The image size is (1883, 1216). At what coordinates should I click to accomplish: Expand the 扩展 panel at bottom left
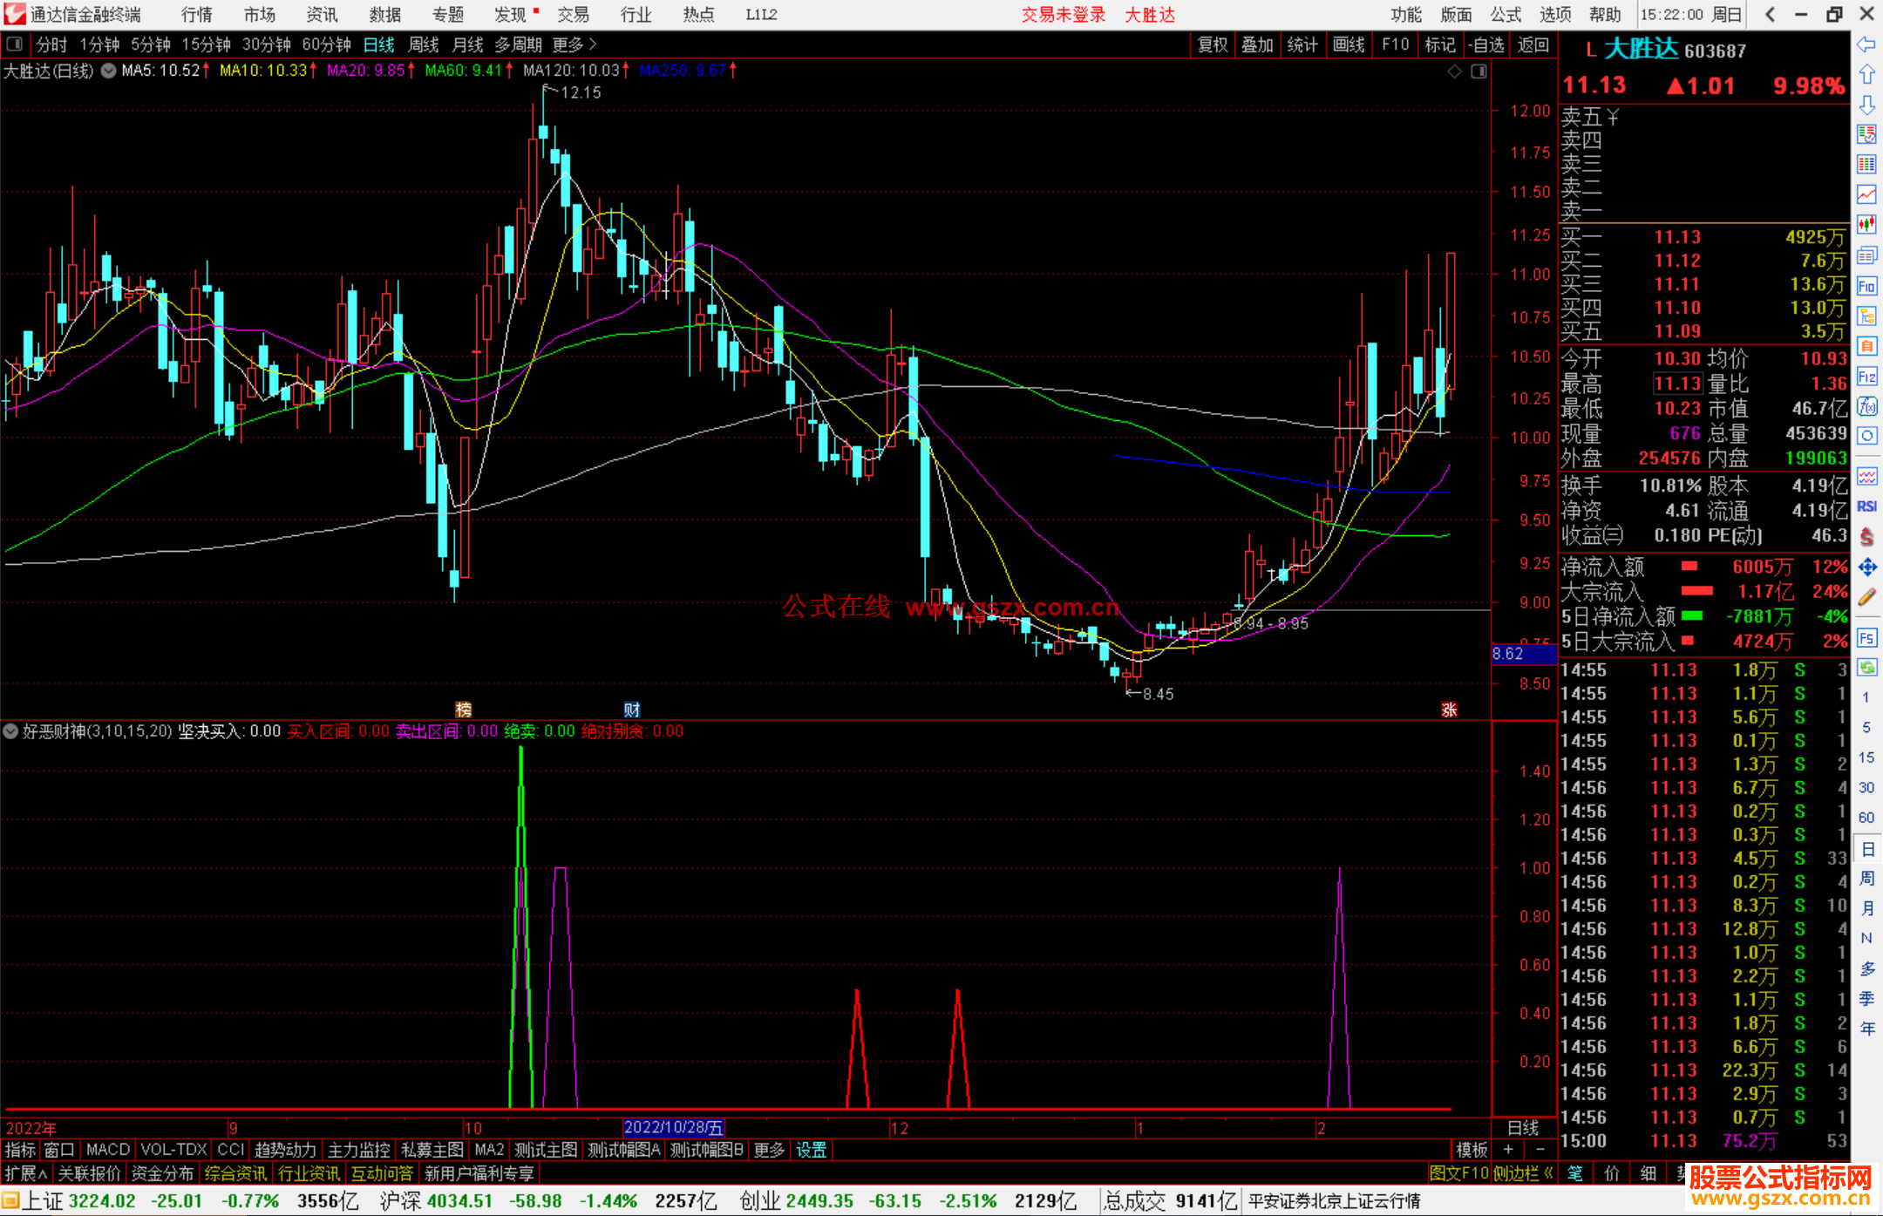(x=26, y=1173)
